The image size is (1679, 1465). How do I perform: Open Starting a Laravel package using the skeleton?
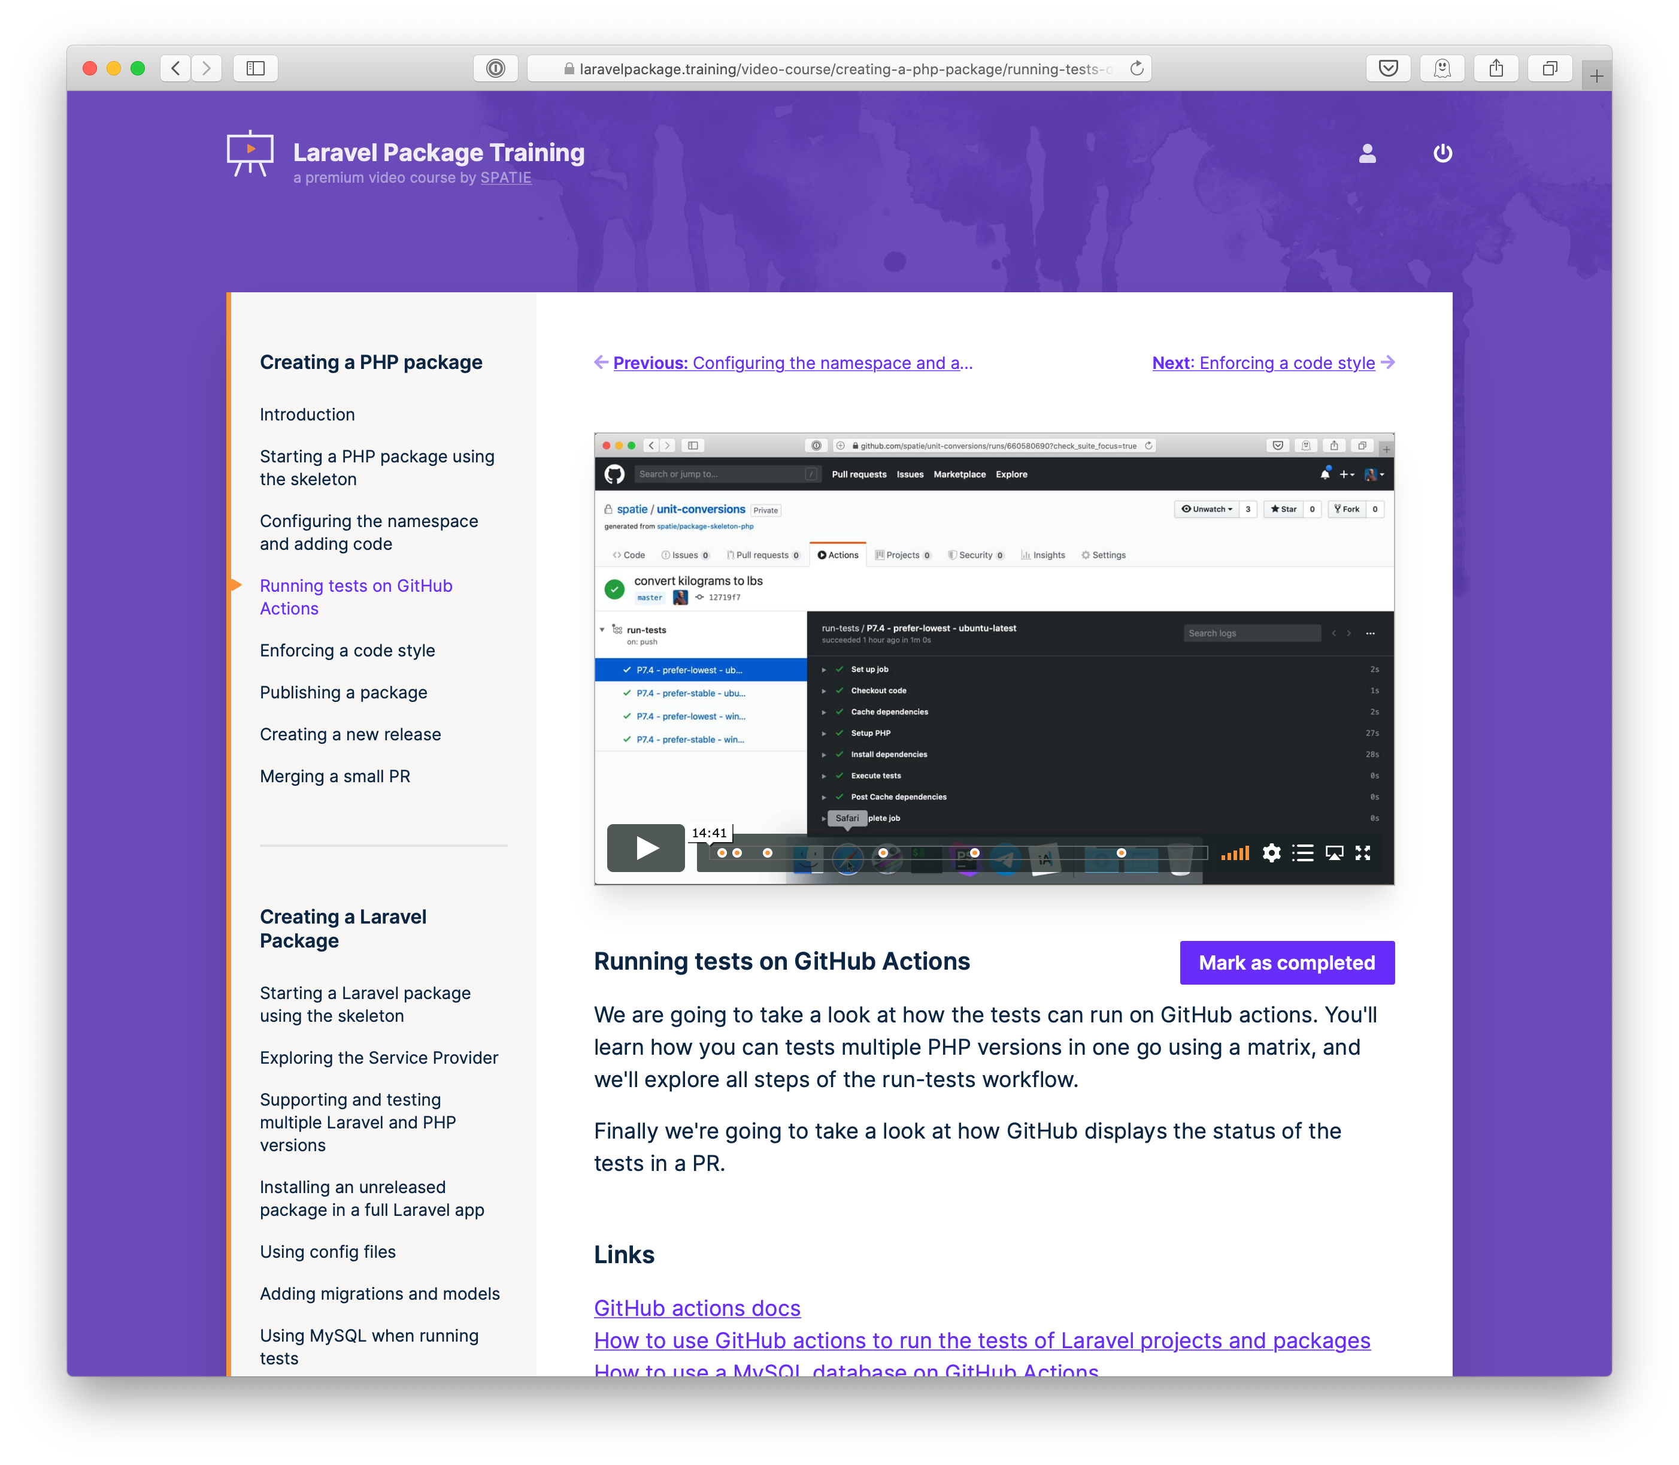coord(365,1005)
